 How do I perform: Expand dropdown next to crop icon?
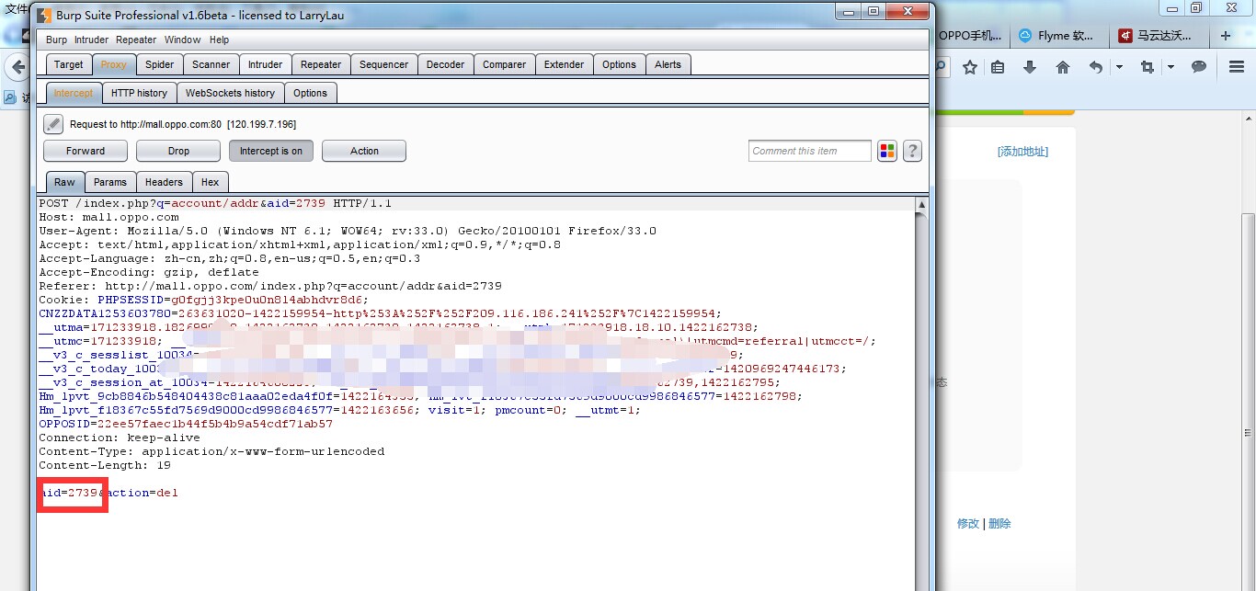(1170, 67)
